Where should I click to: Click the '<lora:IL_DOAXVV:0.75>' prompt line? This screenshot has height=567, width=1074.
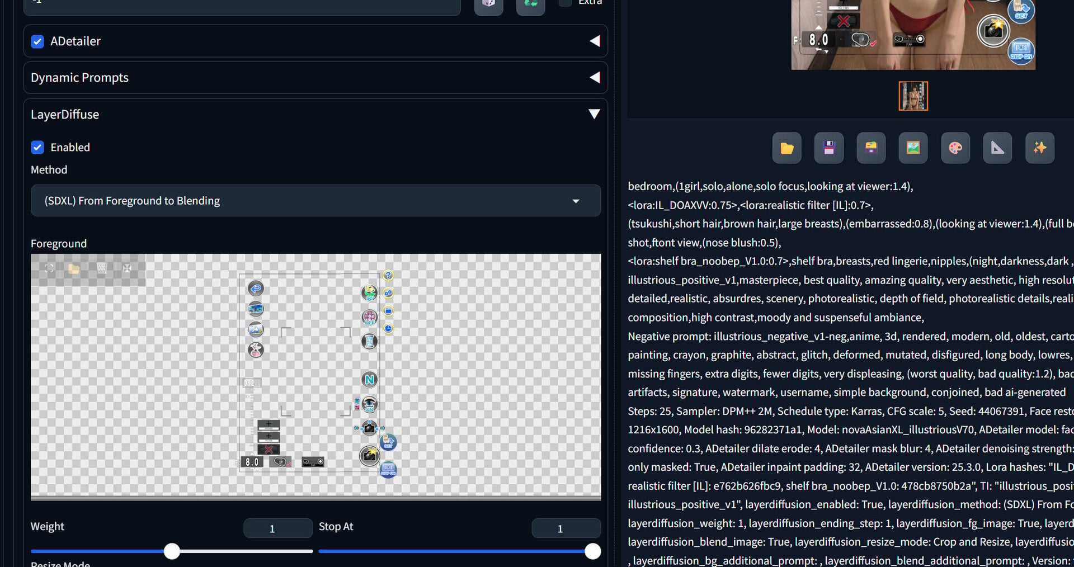[x=751, y=205]
